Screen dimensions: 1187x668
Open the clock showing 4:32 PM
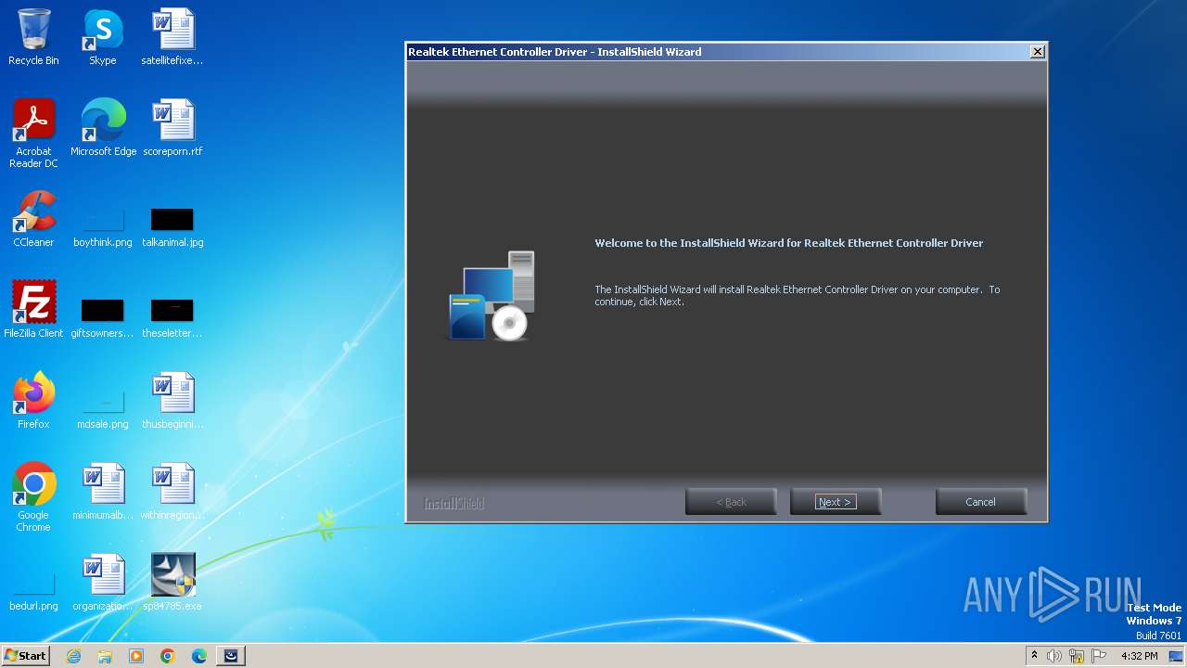click(1139, 656)
